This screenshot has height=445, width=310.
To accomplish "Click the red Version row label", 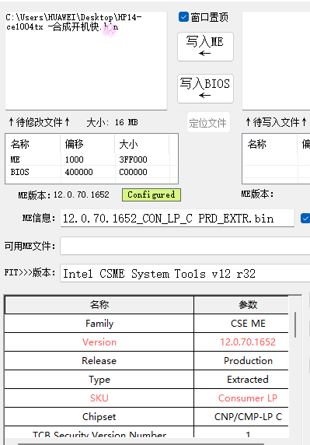I will [99, 342].
